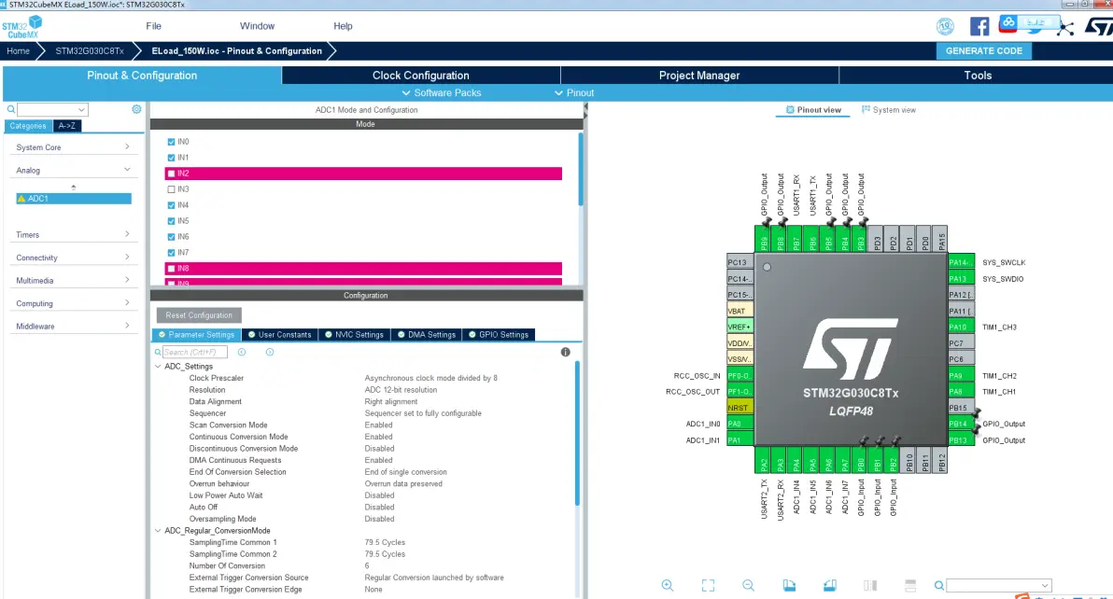Fit chip view to screen icon
The width and height of the screenshot is (1113, 599).
(x=708, y=586)
